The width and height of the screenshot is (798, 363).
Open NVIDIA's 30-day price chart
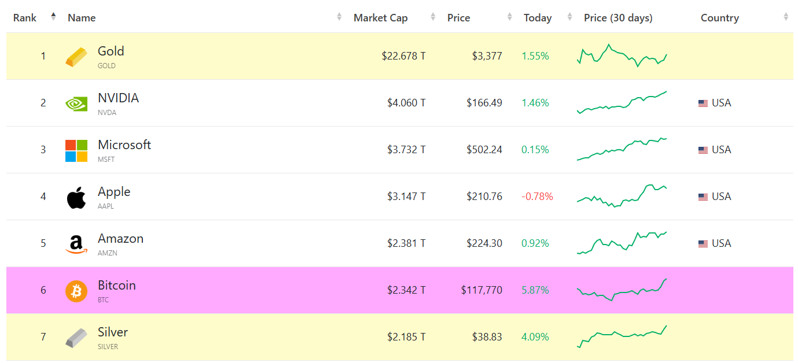pos(622,102)
